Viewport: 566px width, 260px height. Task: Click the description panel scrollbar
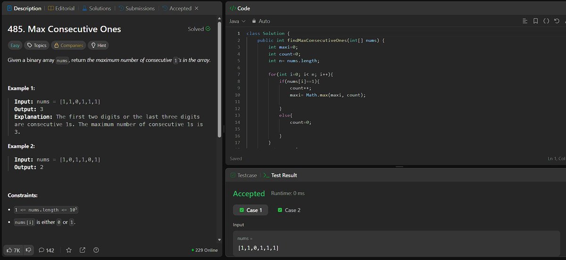coord(219,80)
